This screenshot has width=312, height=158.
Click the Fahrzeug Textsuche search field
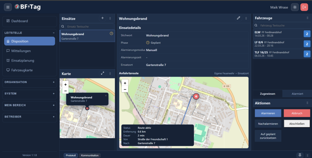point(282,26)
